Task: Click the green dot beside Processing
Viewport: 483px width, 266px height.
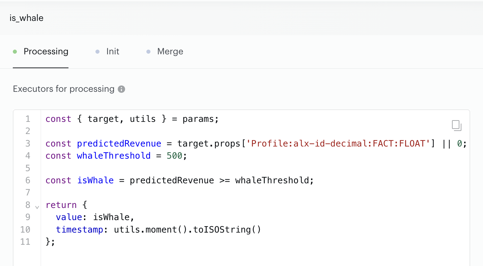Action: click(x=15, y=52)
